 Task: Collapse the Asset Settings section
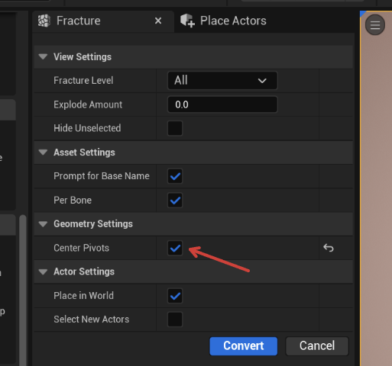click(43, 152)
